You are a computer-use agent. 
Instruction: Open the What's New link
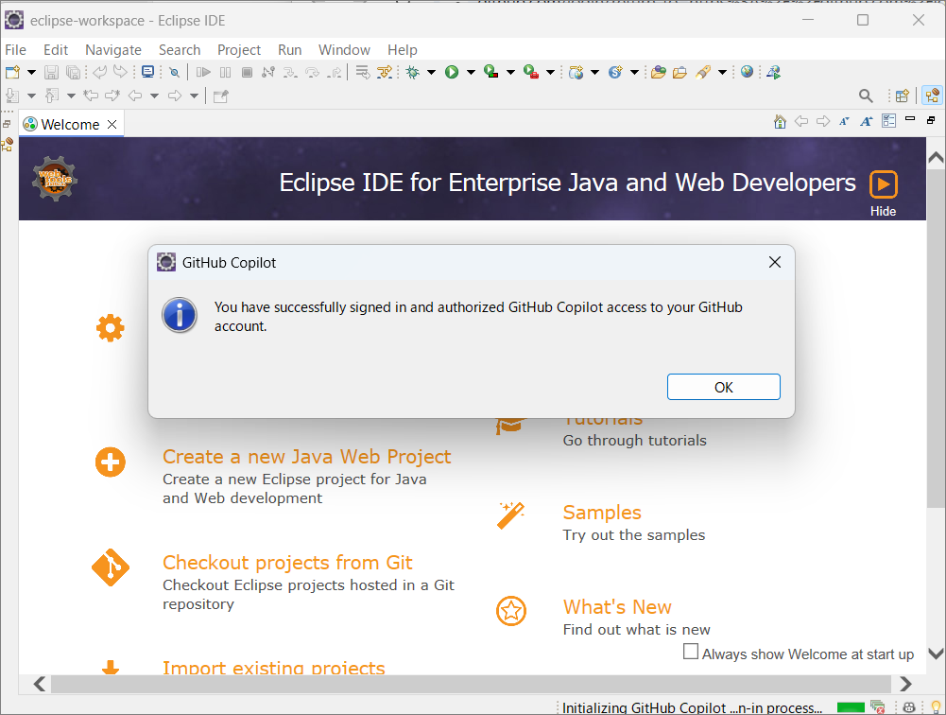point(617,607)
